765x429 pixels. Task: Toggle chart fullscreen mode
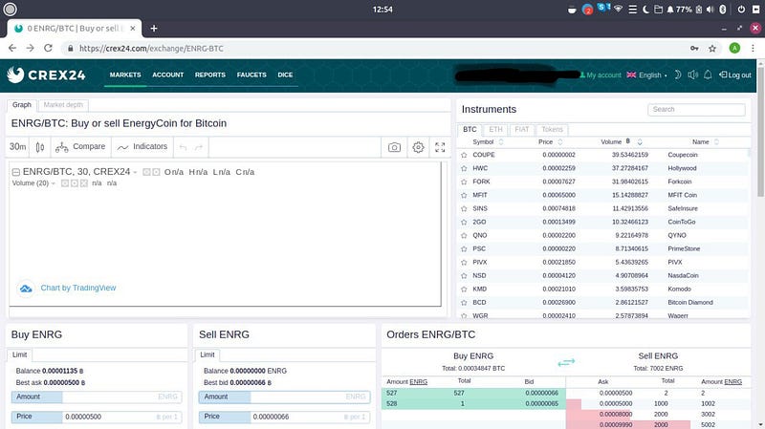pos(440,147)
